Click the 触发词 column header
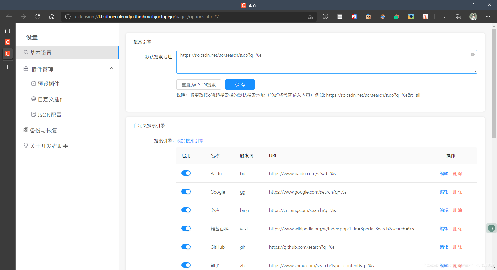The width and height of the screenshot is (497, 270). point(247,156)
